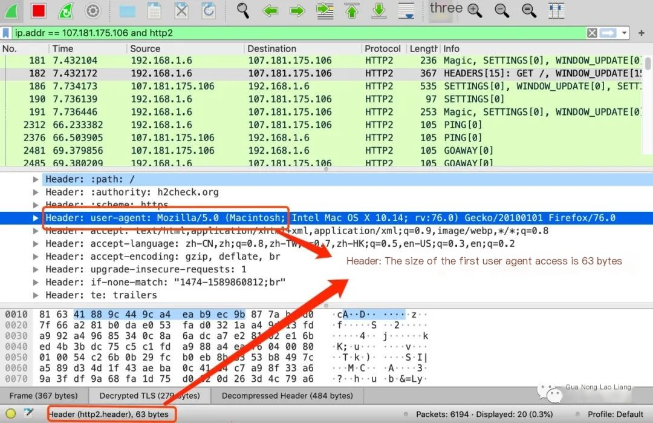Stop capturing with the red square button
653x423 pixels.
38,10
